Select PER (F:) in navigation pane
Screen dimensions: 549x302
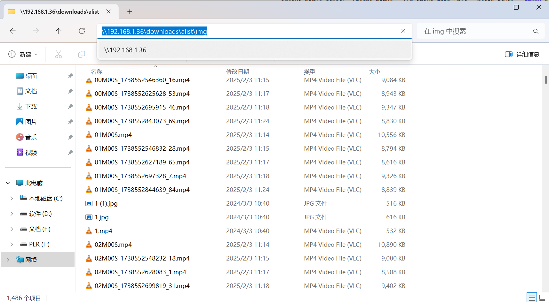(x=35, y=244)
